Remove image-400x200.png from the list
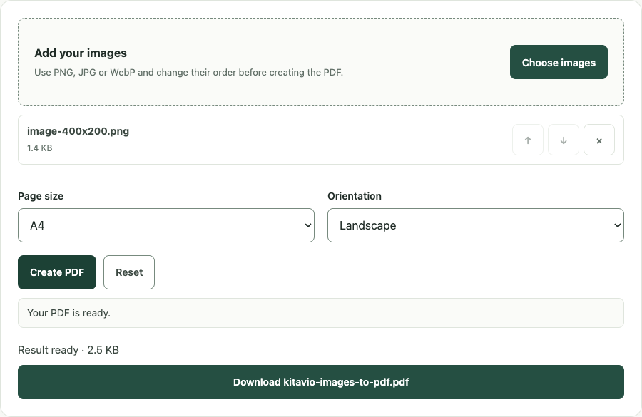Screen dimensions: 642x417 point(599,140)
